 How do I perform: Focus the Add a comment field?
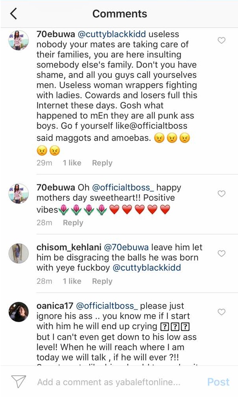pos(109,382)
